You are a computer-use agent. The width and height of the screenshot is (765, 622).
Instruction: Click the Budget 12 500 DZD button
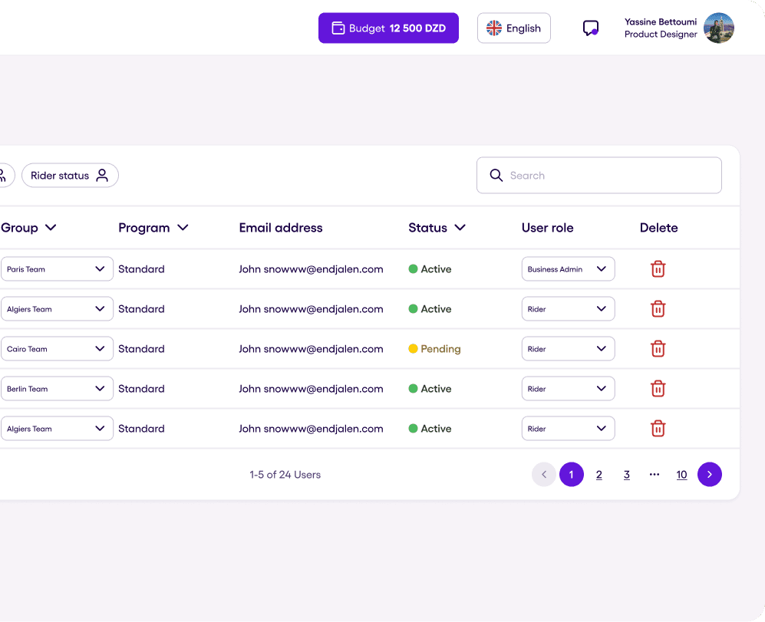[388, 28]
